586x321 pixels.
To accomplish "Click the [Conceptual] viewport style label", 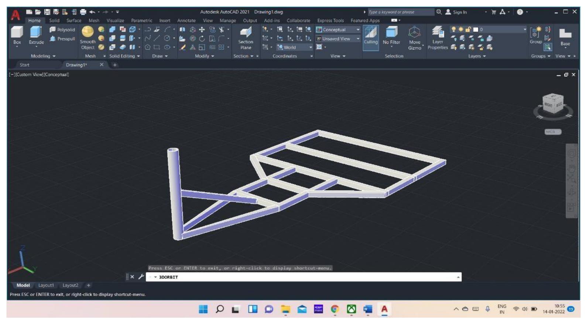I will pyautogui.click(x=56, y=74).
